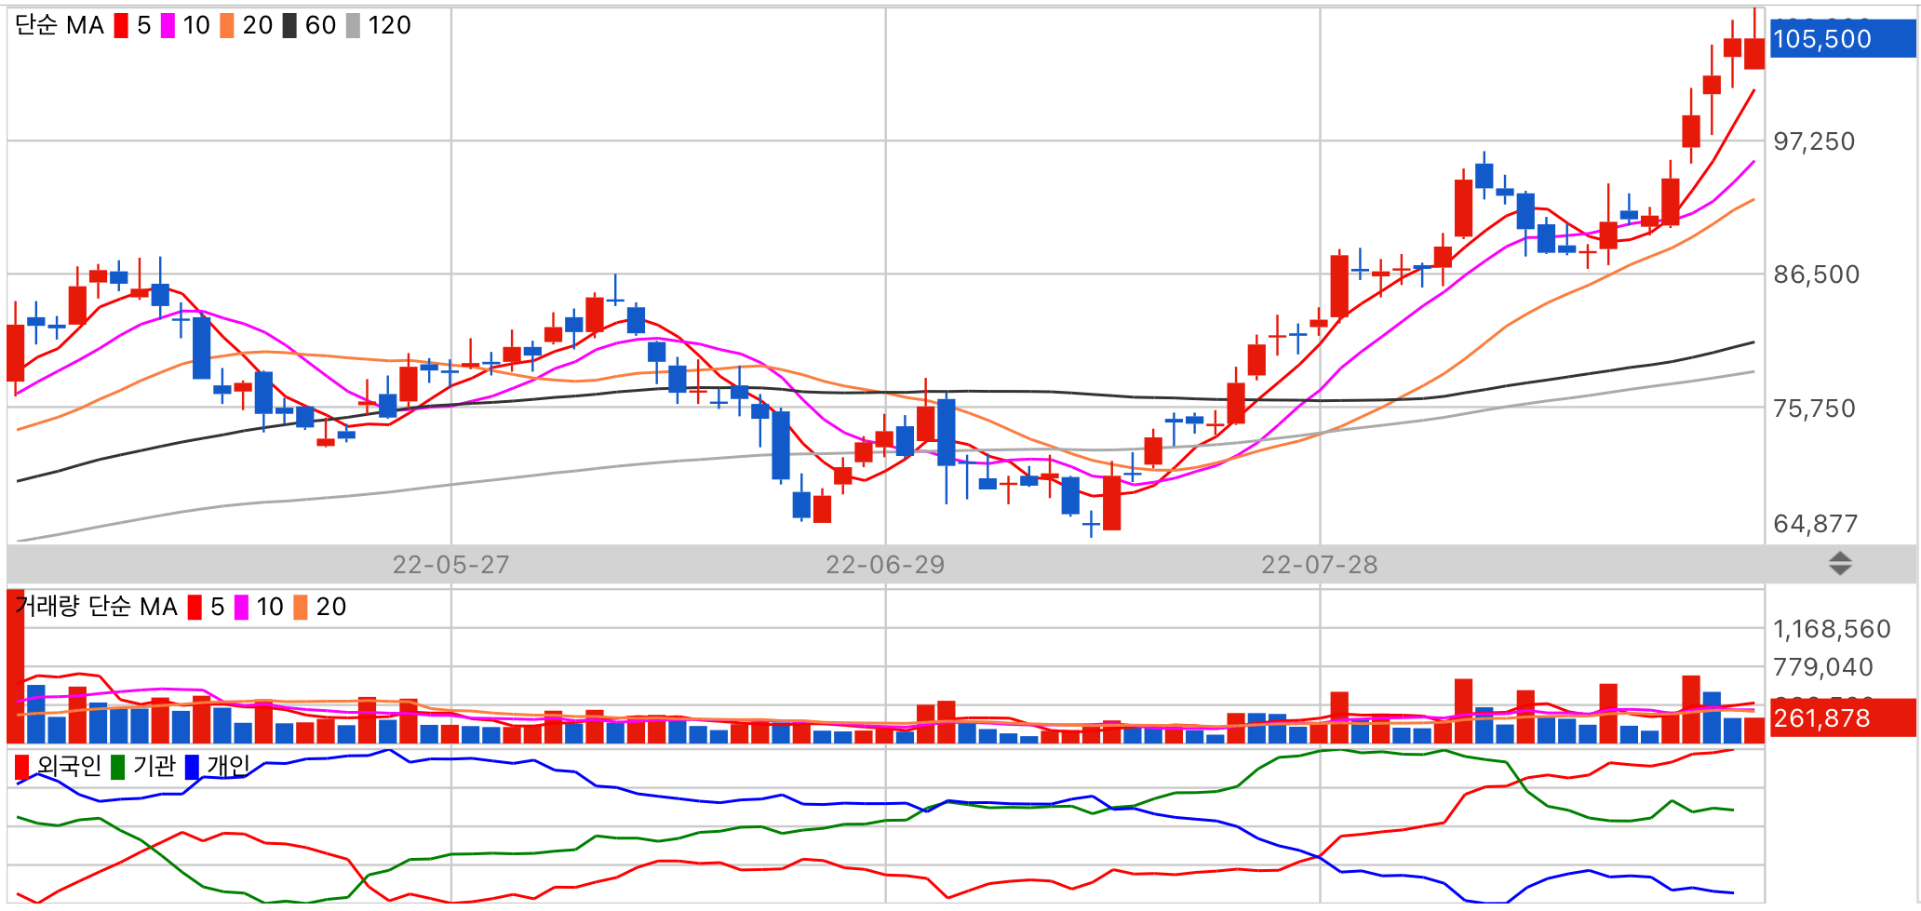Click the red 5-day MA legend swatch
Screen dimensions: 1921x911
[x=121, y=26]
